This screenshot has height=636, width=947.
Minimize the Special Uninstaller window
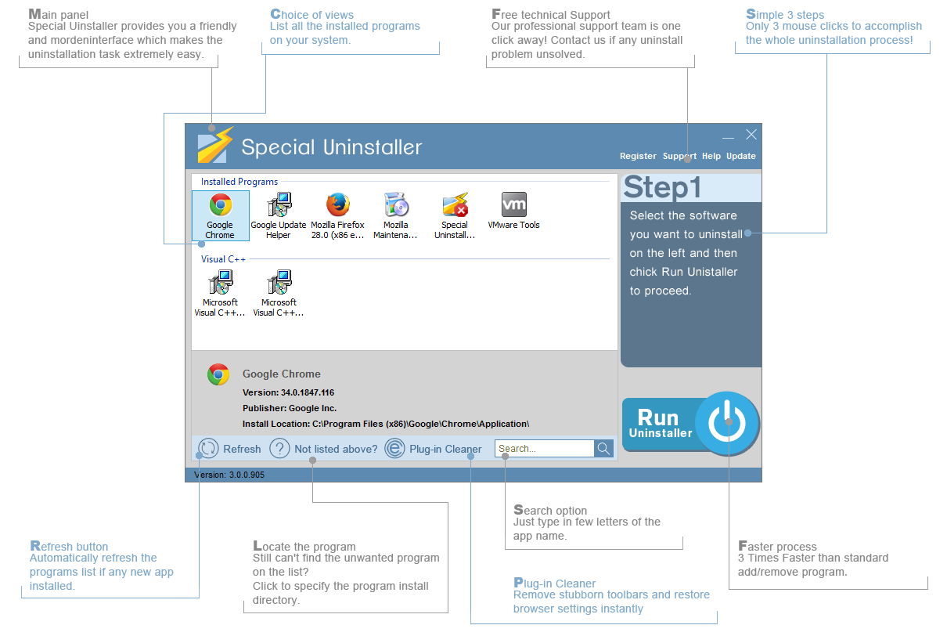pyautogui.click(x=728, y=136)
